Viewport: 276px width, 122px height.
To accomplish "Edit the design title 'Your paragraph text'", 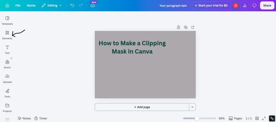I will [173, 6].
